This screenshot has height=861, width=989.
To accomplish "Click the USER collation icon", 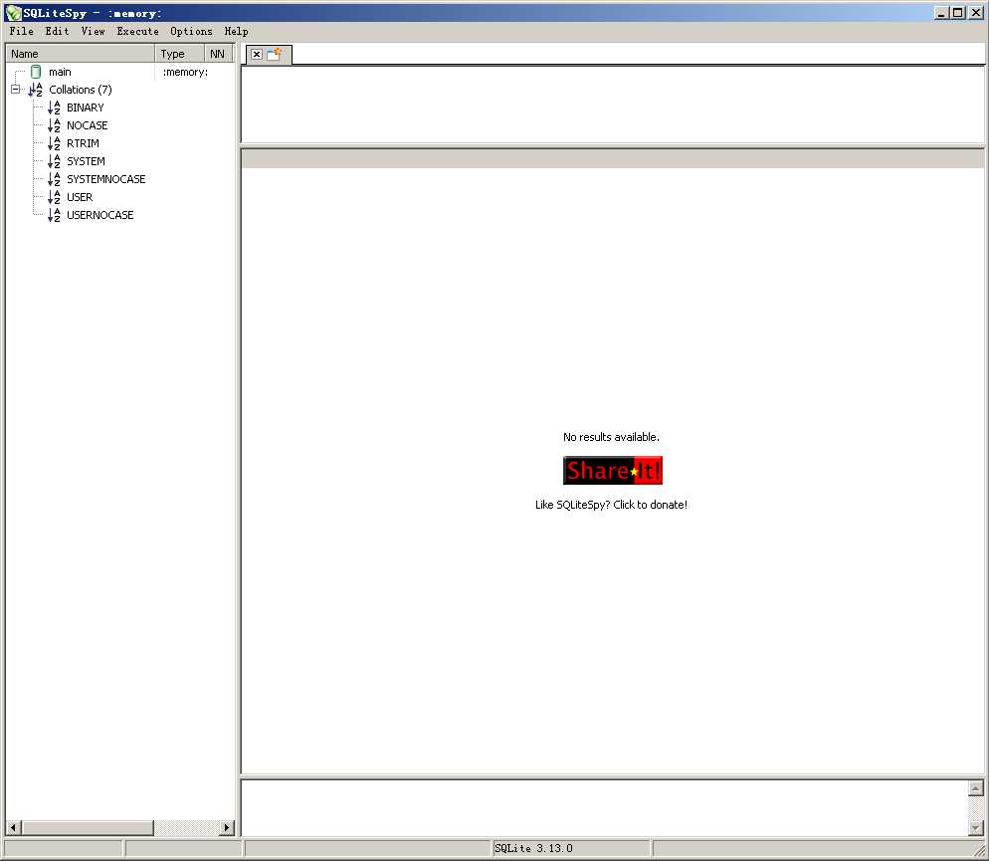I will click(55, 197).
